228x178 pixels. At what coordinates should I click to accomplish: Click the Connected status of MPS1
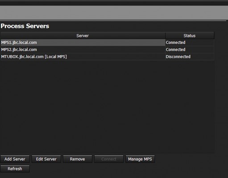tap(176, 43)
